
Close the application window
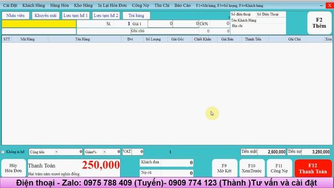click(x=330, y=6)
